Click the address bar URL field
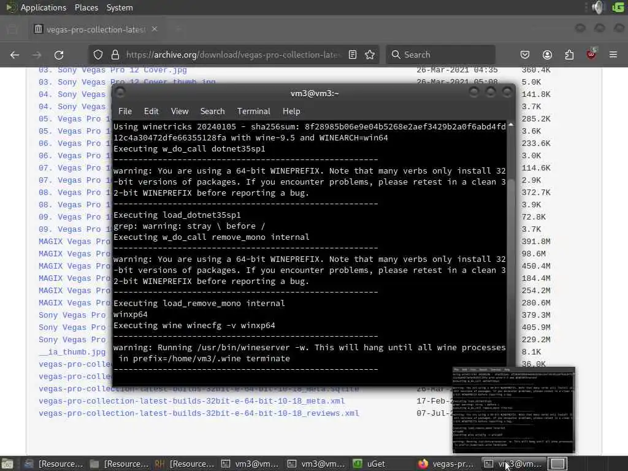Screen dimensions: 628x471 (x=232, y=55)
